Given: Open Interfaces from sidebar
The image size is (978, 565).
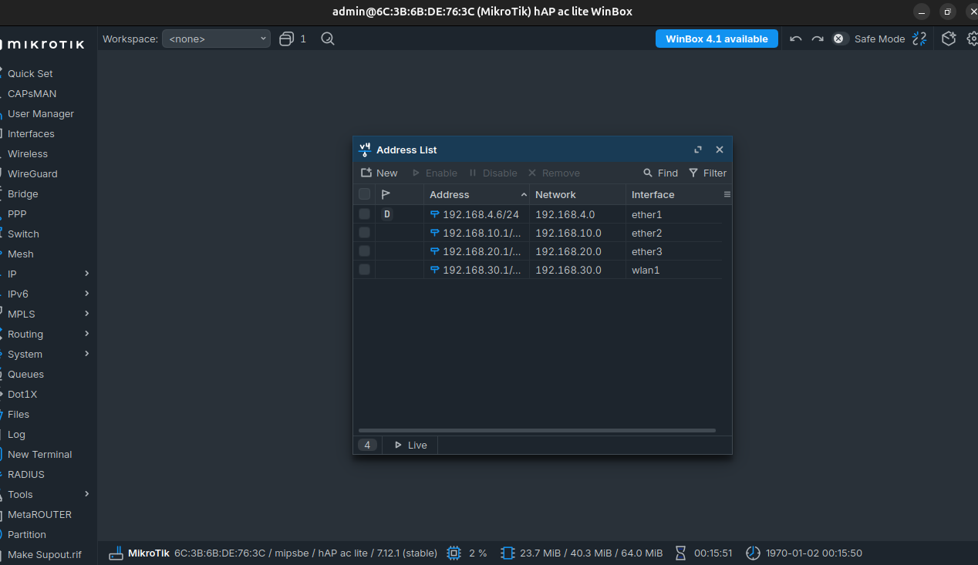Looking at the screenshot, I should click(31, 133).
